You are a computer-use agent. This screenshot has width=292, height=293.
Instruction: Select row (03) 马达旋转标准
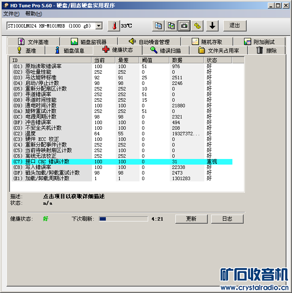tap(122, 78)
